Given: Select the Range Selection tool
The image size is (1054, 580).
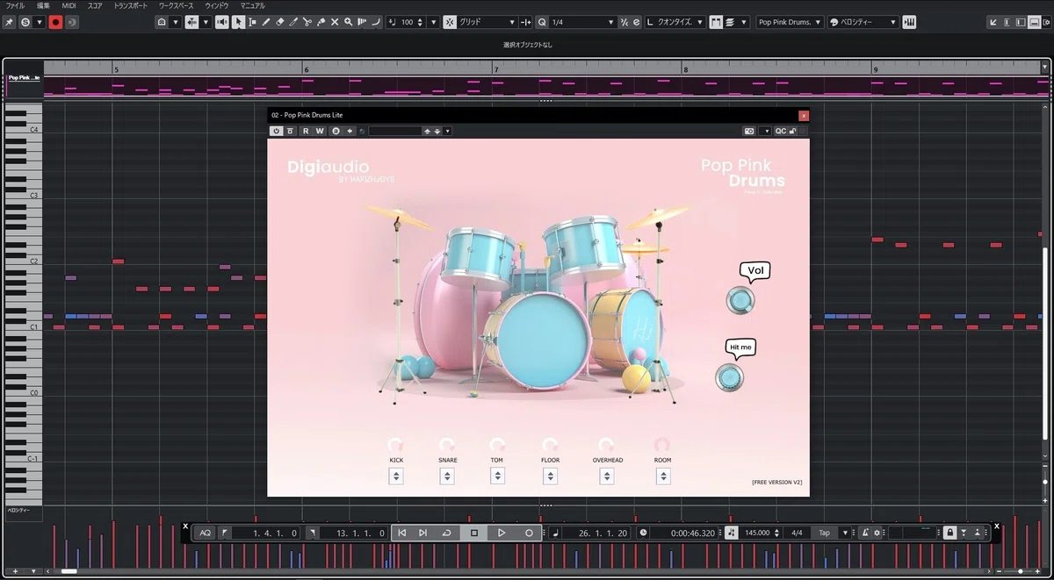Looking at the screenshot, I should [x=252, y=22].
